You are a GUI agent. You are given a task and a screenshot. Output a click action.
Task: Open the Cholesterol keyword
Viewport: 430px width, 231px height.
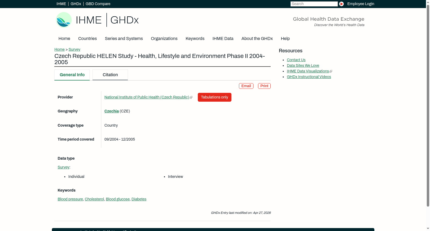94,199
